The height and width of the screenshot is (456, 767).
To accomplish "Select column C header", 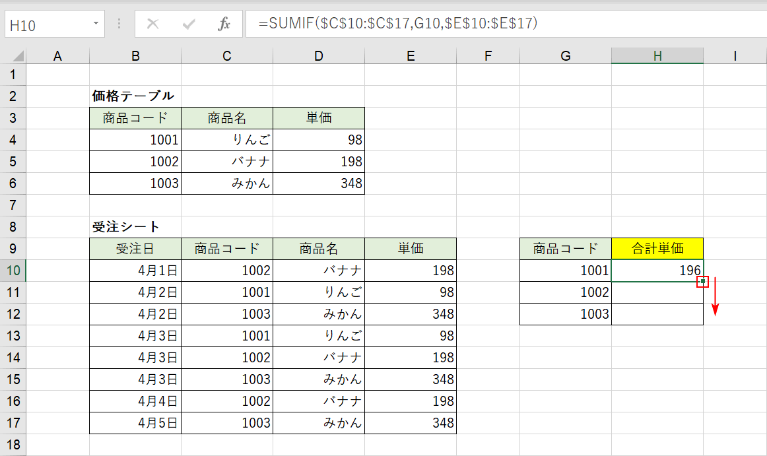I will tap(227, 56).
